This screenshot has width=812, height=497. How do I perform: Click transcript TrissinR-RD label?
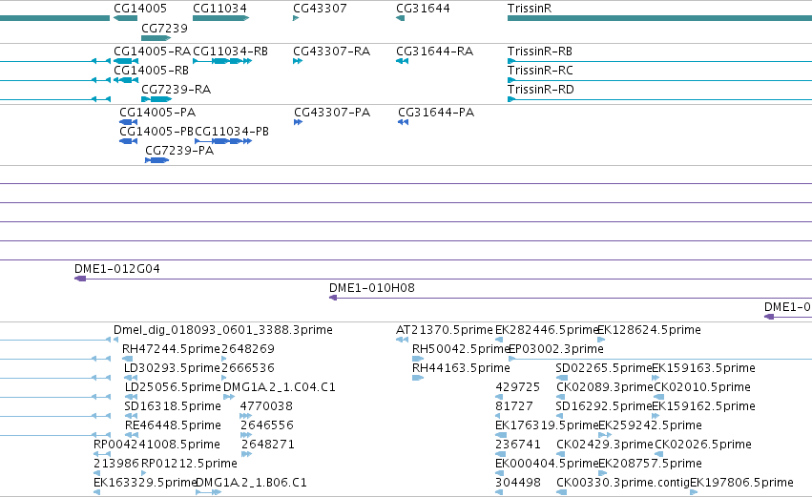(x=541, y=90)
